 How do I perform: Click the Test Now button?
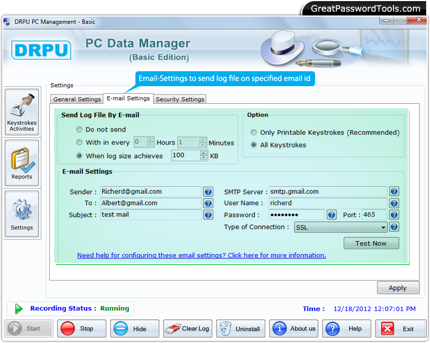371,243
